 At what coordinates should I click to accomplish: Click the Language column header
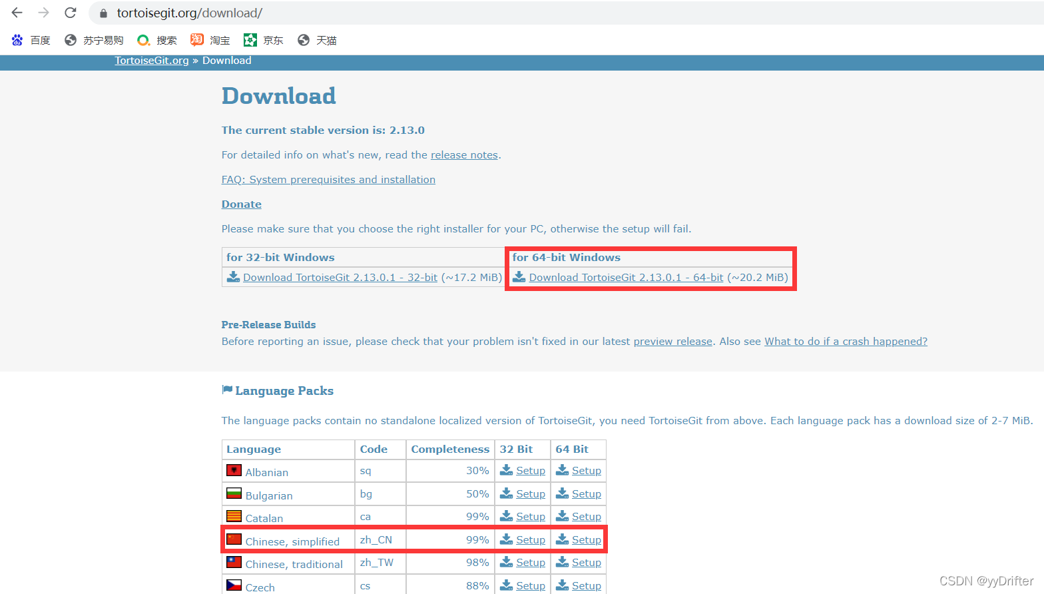tap(288, 449)
